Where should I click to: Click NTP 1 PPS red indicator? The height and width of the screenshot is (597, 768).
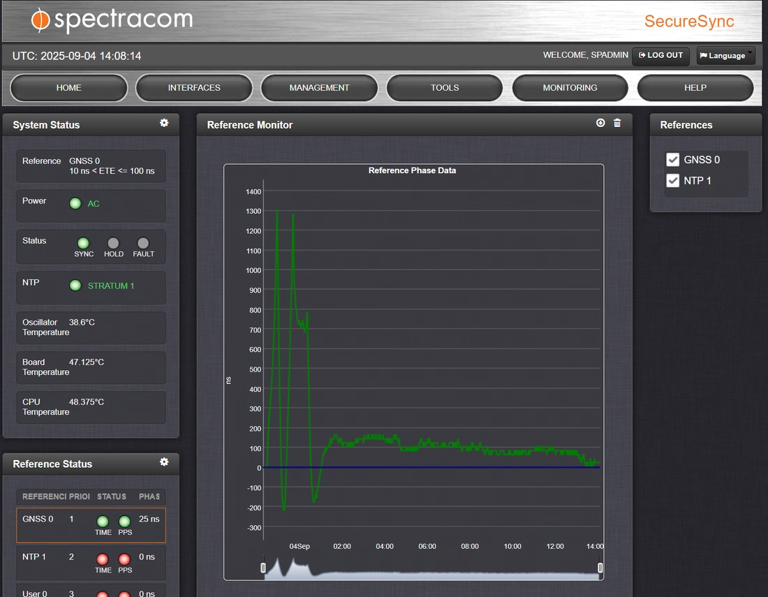tap(124, 559)
